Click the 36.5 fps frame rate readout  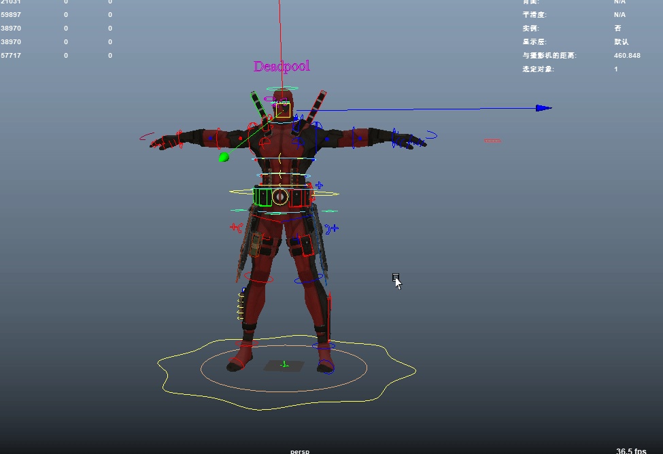point(631,451)
